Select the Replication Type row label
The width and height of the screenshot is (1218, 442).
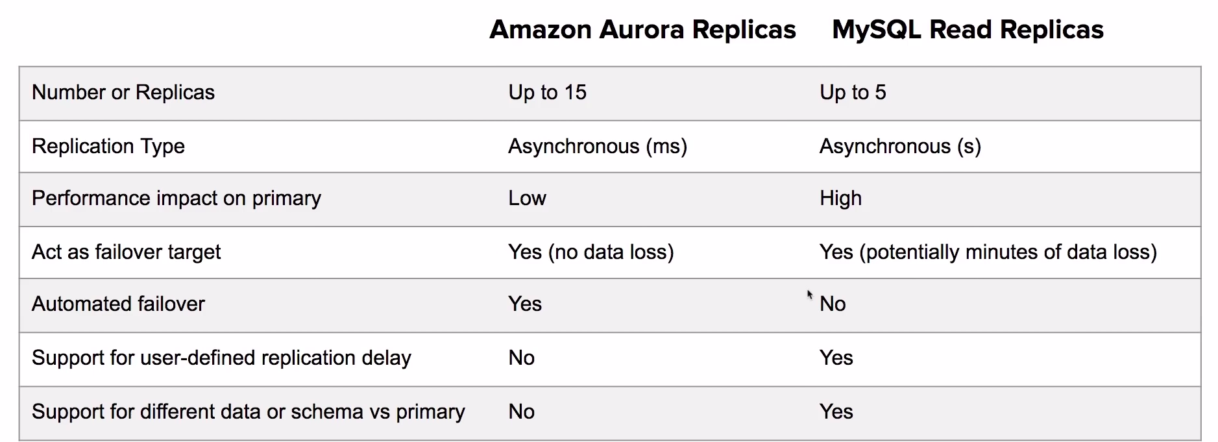click(x=108, y=146)
